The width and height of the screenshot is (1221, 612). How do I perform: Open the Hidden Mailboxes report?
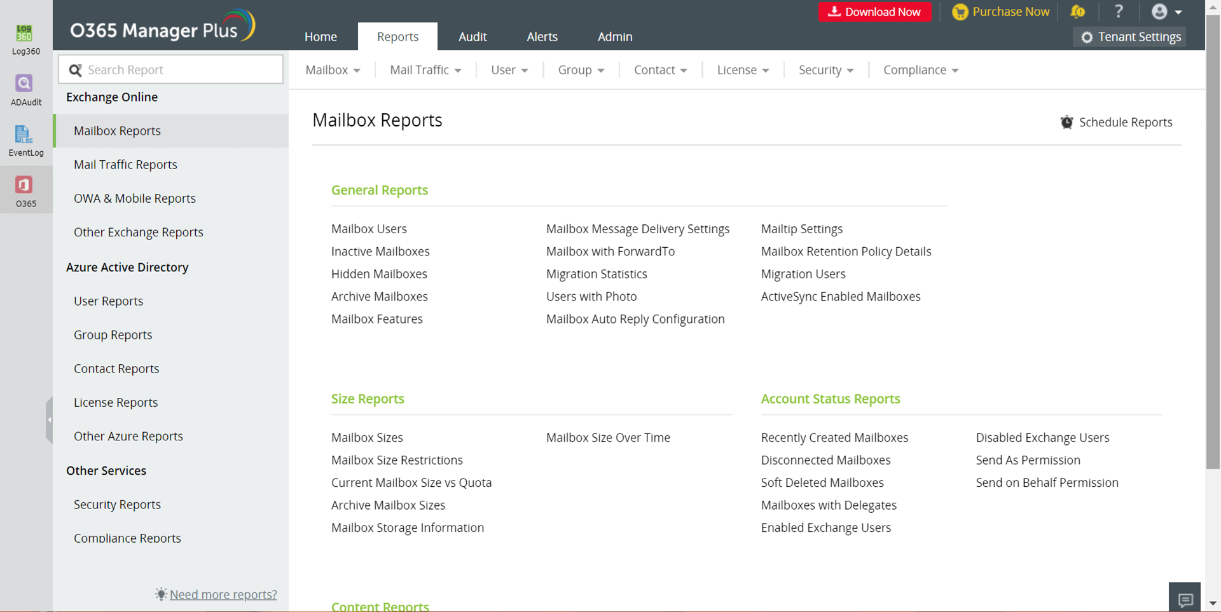click(x=379, y=274)
